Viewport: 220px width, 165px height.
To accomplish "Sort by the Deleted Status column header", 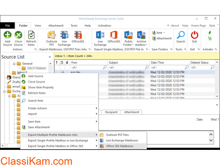I will (x=202, y=63).
